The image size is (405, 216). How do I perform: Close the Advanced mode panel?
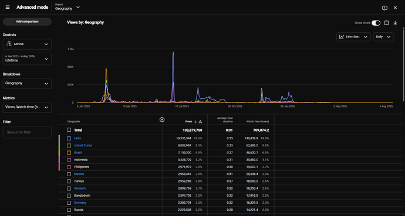(395, 8)
